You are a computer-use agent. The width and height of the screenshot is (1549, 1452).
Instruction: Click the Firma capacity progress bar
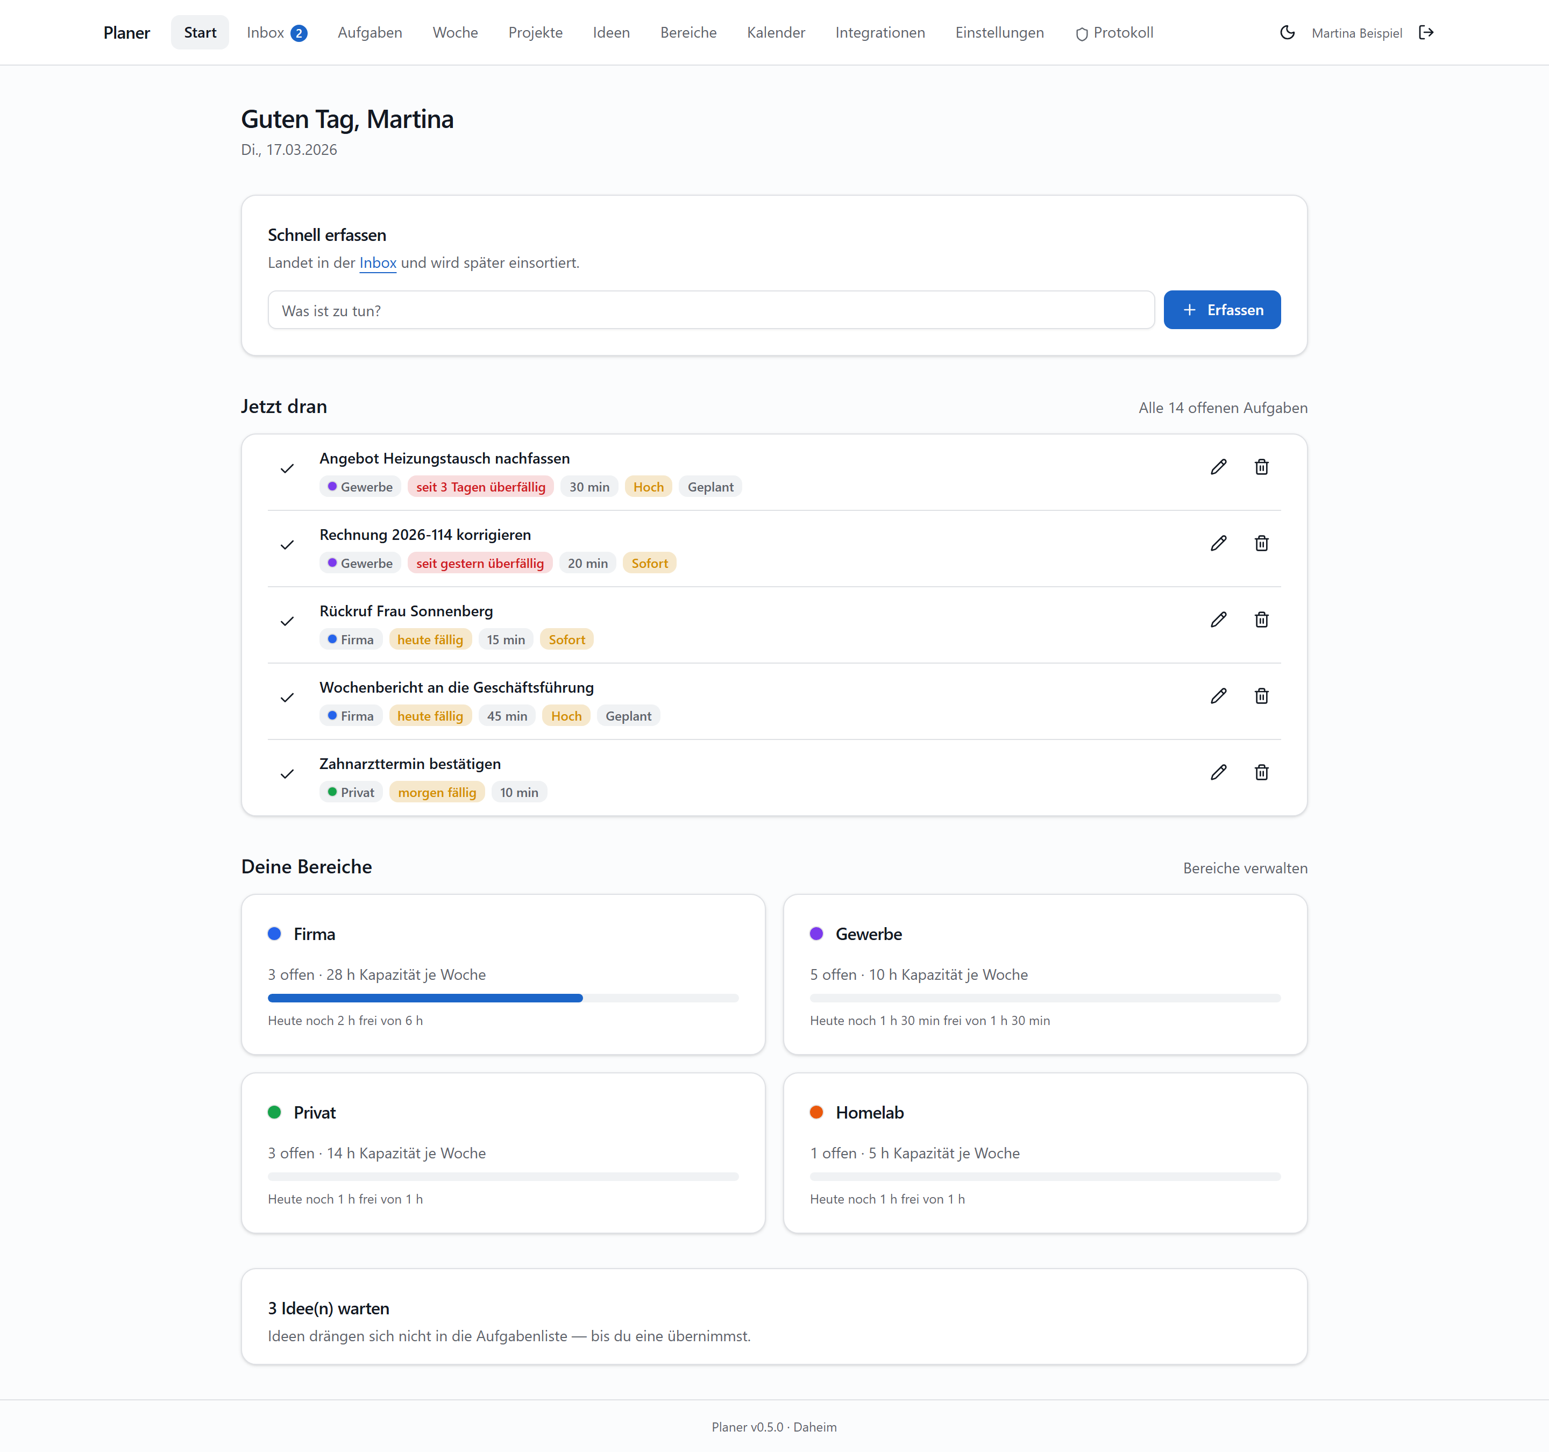point(503,998)
